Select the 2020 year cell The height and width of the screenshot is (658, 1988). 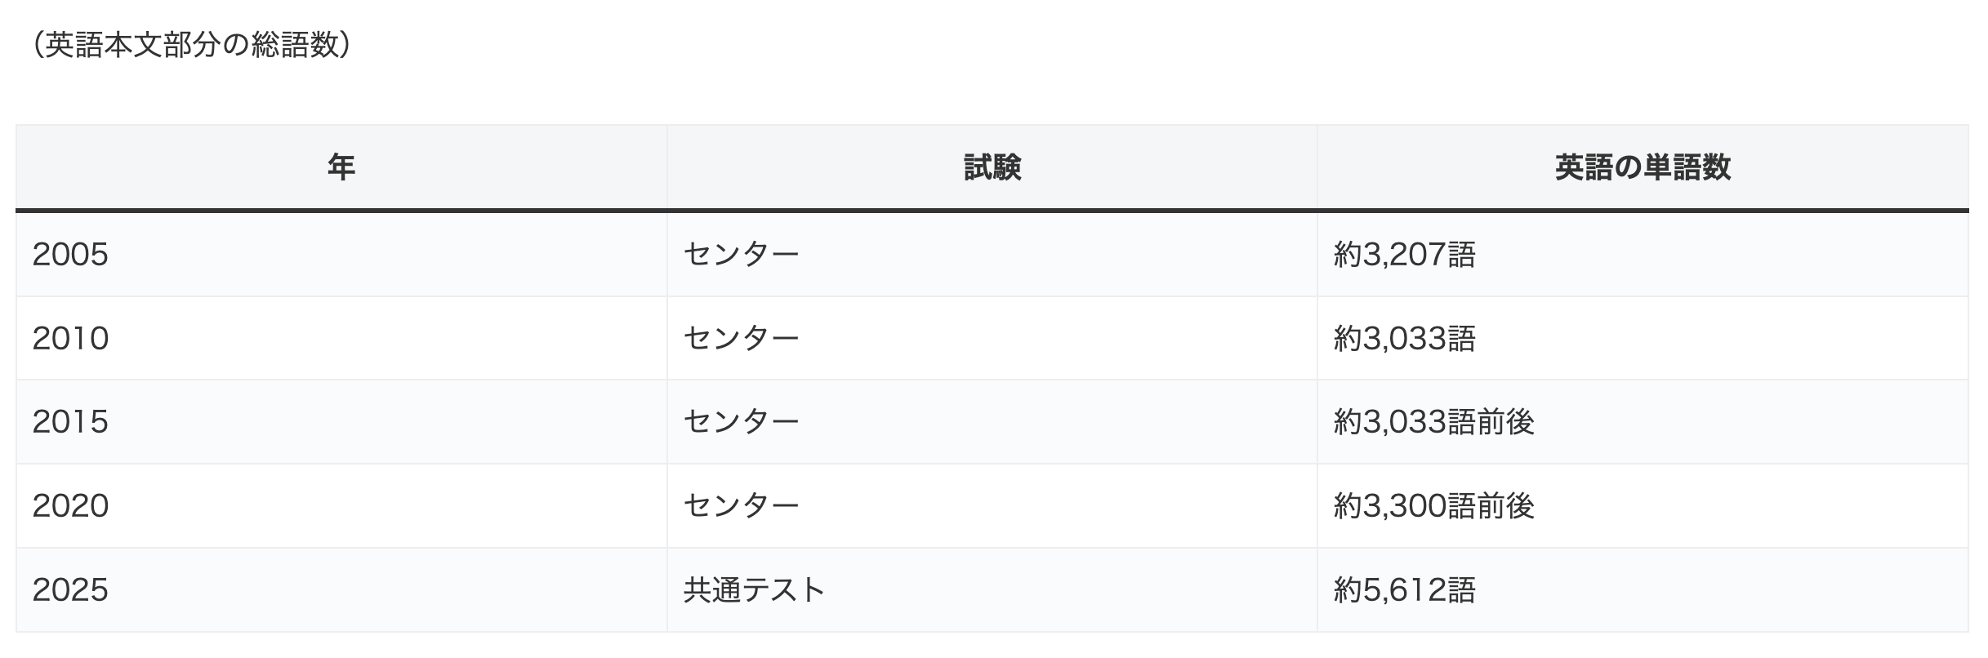[x=71, y=506]
